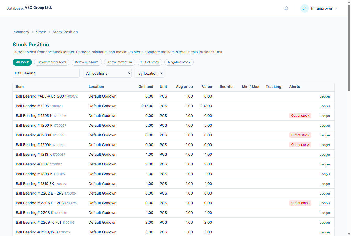Expand the fin.approver account menu chevron

[337, 8]
